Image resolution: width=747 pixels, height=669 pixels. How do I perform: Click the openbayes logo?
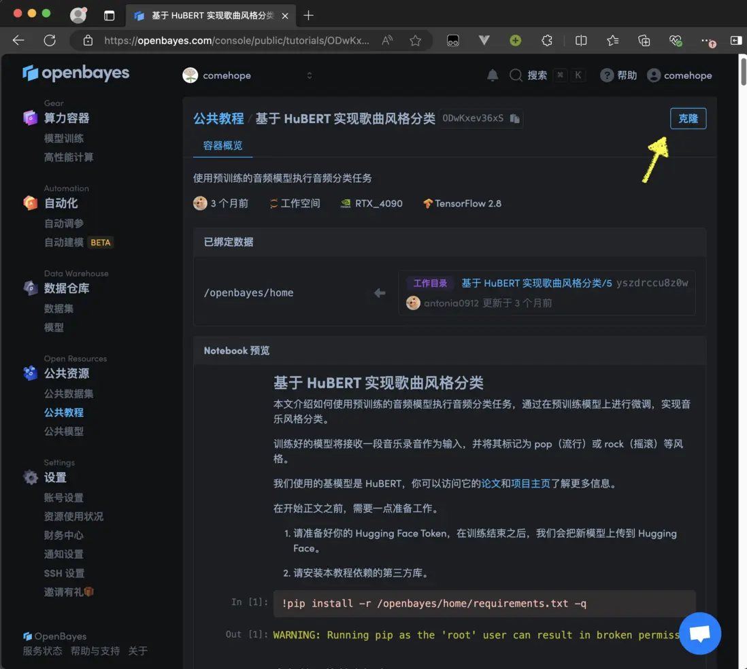[x=76, y=73]
